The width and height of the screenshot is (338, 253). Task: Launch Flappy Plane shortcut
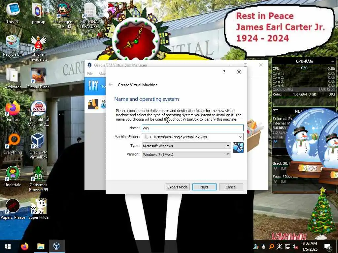click(x=38, y=78)
